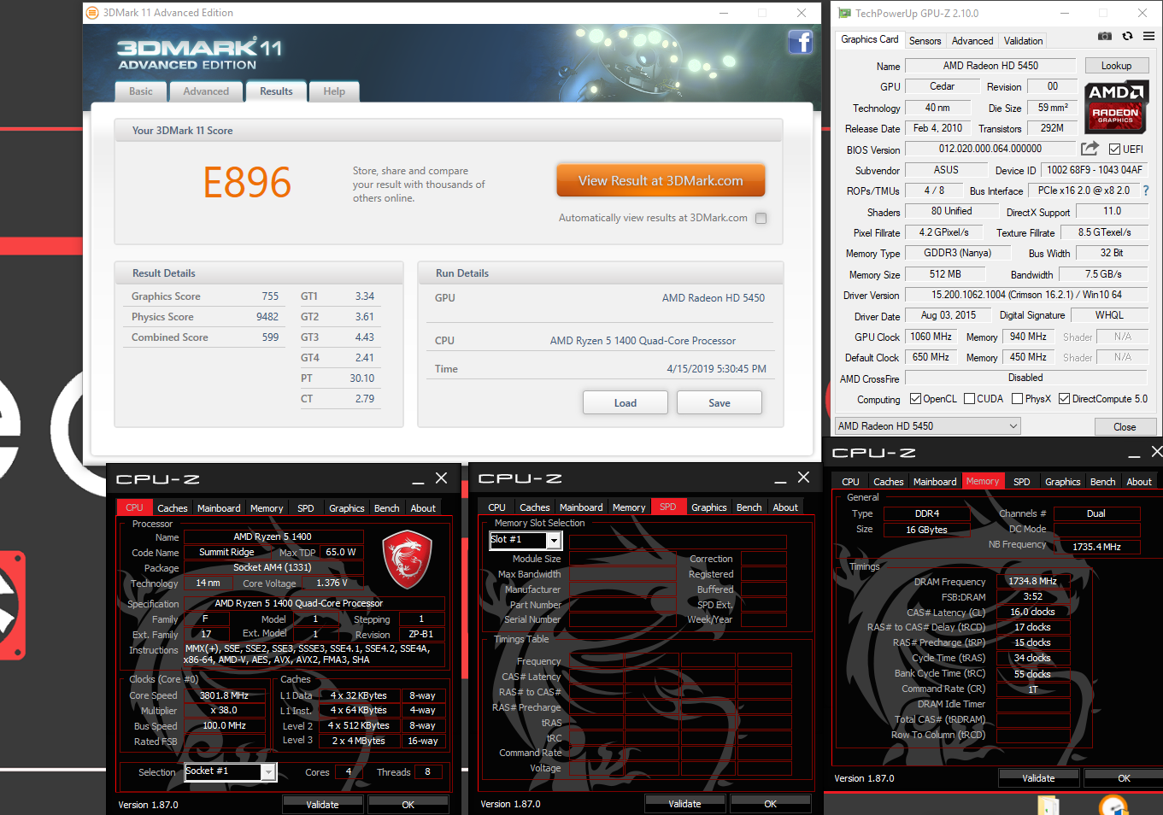This screenshot has width=1163, height=815.
Task: Click the GPU-Z title bar app icon
Action: (x=844, y=13)
